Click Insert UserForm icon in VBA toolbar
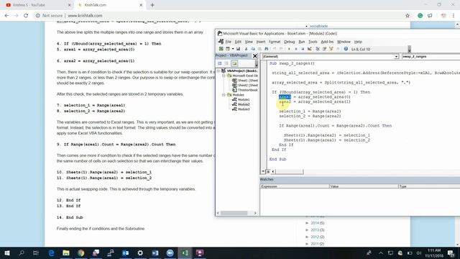The height and width of the screenshot is (259, 460). pos(228,49)
